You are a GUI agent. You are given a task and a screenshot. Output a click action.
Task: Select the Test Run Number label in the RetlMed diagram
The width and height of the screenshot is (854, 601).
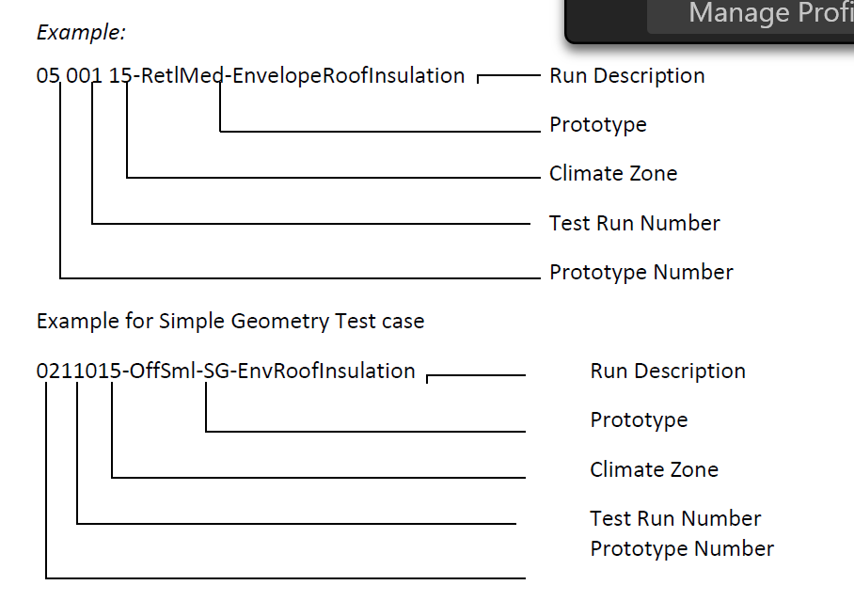point(635,223)
